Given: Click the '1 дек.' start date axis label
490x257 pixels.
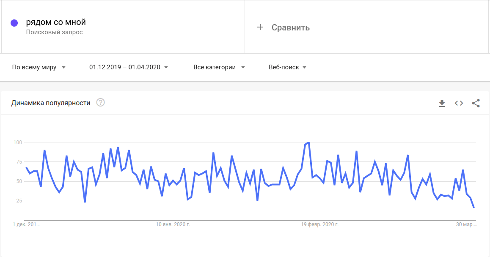Looking at the screenshot, I should point(26,224).
